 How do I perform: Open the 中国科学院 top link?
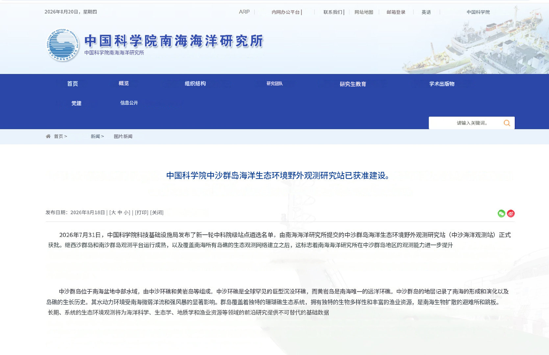478,12
